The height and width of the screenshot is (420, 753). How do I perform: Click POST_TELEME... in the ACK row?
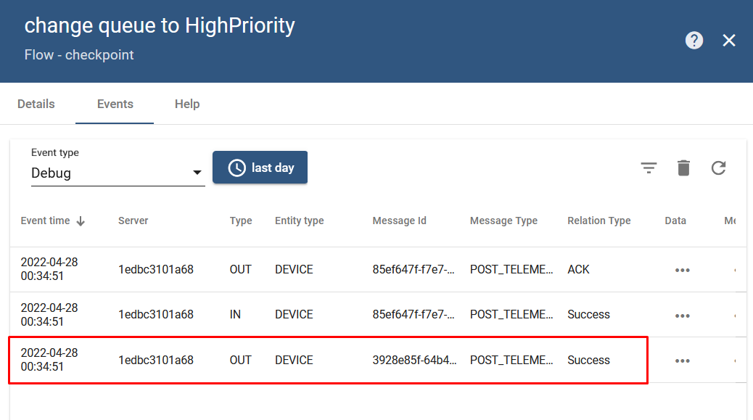click(x=511, y=269)
